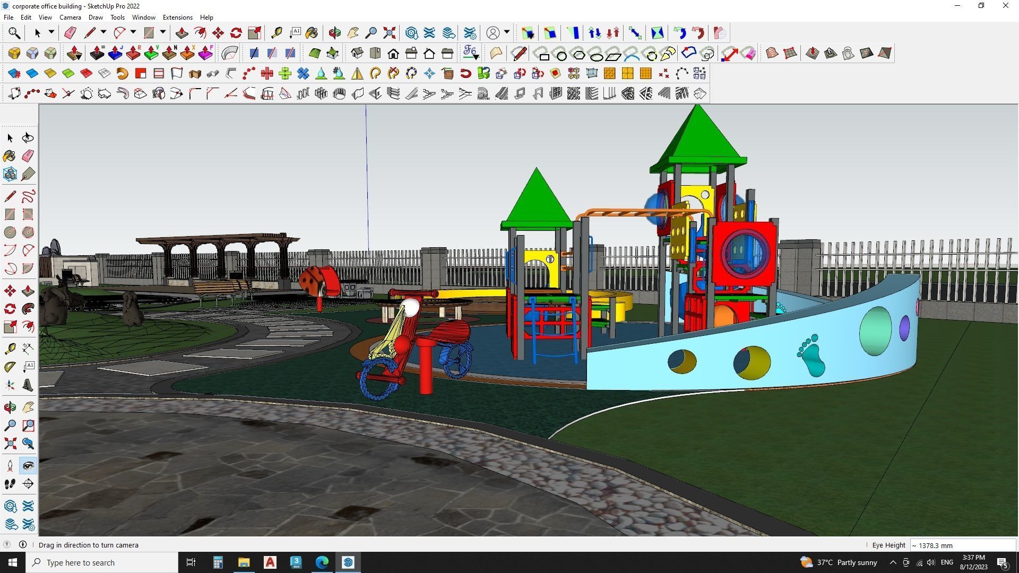The image size is (1019, 573).
Task: Activate the 3D Text tool in left panel
Action: (x=28, y=385)
